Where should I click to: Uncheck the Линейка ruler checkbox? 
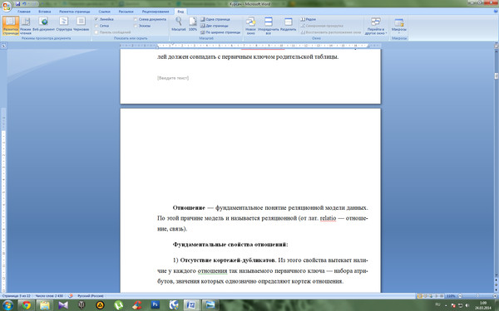coord(96,19)
